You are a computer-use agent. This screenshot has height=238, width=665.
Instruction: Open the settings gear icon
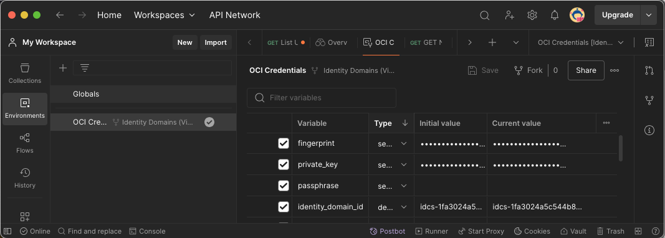532,16
